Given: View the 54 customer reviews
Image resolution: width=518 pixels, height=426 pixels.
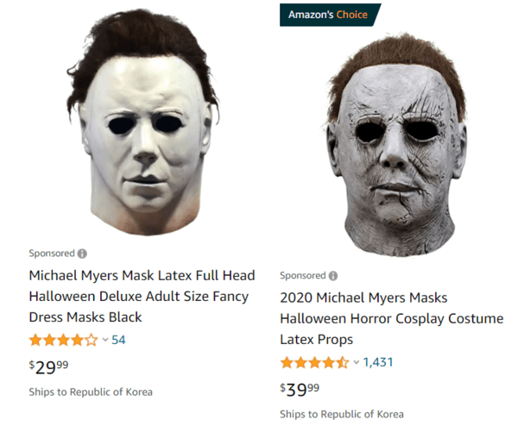Looking at the screenshot, I should [x=118, y=340].
